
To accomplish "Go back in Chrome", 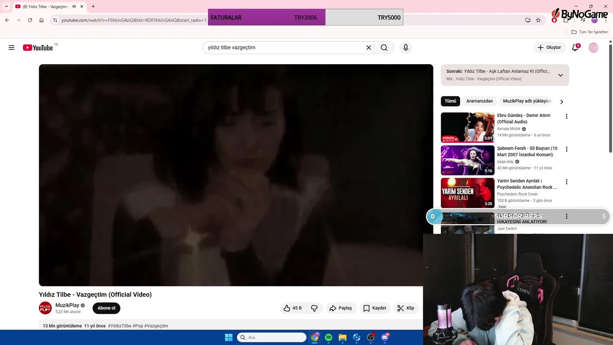I will [x=7, y=20].
